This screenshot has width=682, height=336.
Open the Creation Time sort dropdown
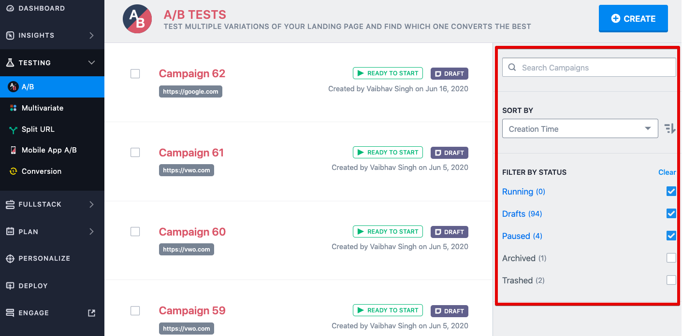point(580,128)
